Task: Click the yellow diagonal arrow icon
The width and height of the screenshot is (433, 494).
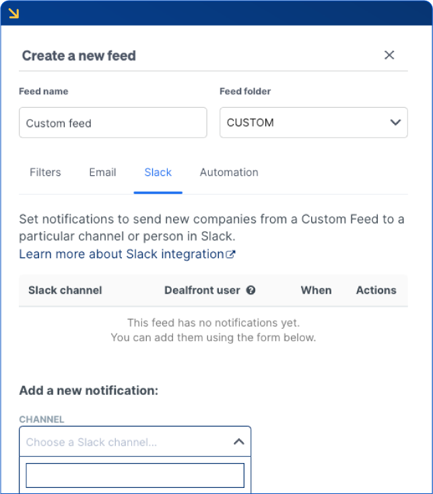Action: tap(13, 13)
